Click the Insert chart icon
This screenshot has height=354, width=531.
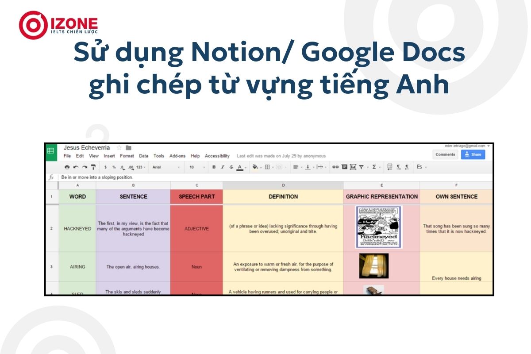[x=353, y=167]
